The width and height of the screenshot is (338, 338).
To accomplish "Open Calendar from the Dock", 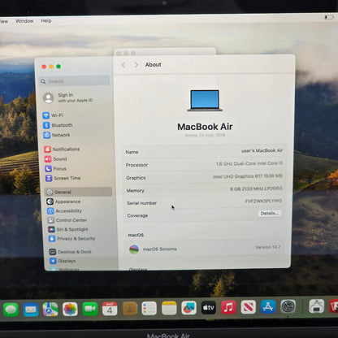I will 110,309.
